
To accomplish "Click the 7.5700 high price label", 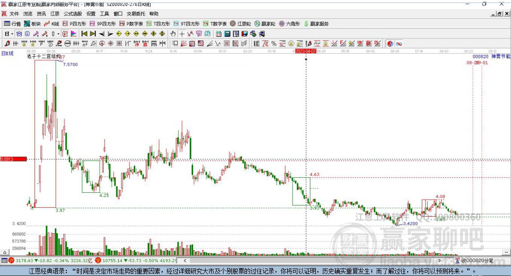I will point(70,64).
